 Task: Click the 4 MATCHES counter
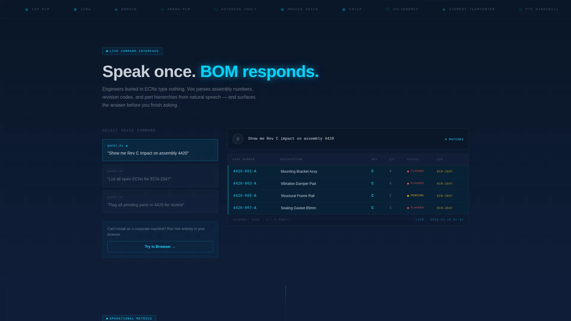point(454,139)
